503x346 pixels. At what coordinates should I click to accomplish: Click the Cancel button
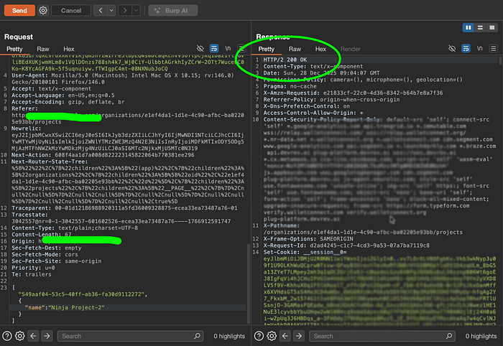click(71, 11)
